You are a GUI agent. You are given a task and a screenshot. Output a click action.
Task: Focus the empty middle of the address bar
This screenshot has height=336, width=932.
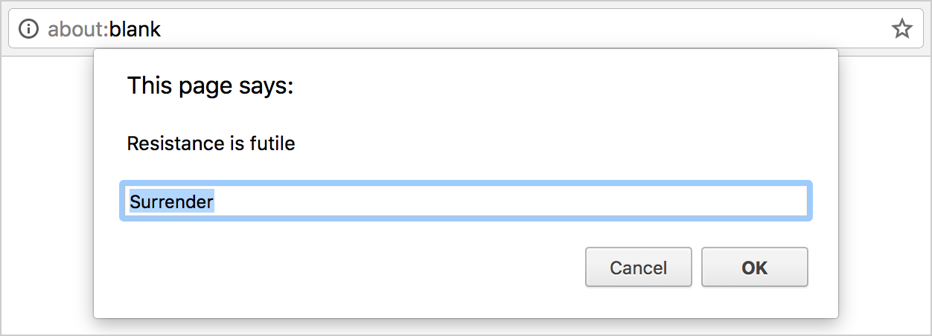coord(521,29)
